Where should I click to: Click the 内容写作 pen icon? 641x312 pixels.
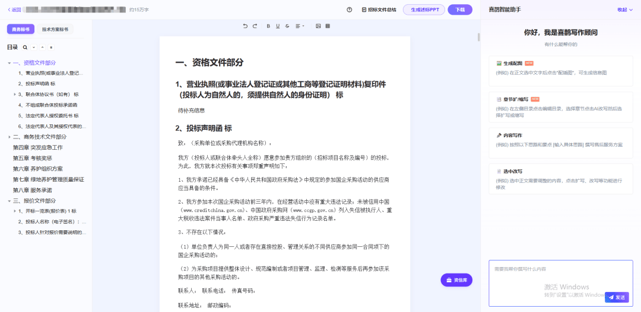pyautogui.click(x=499, y=135)
